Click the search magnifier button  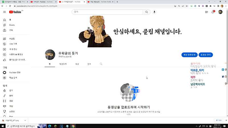pos(146,12)
